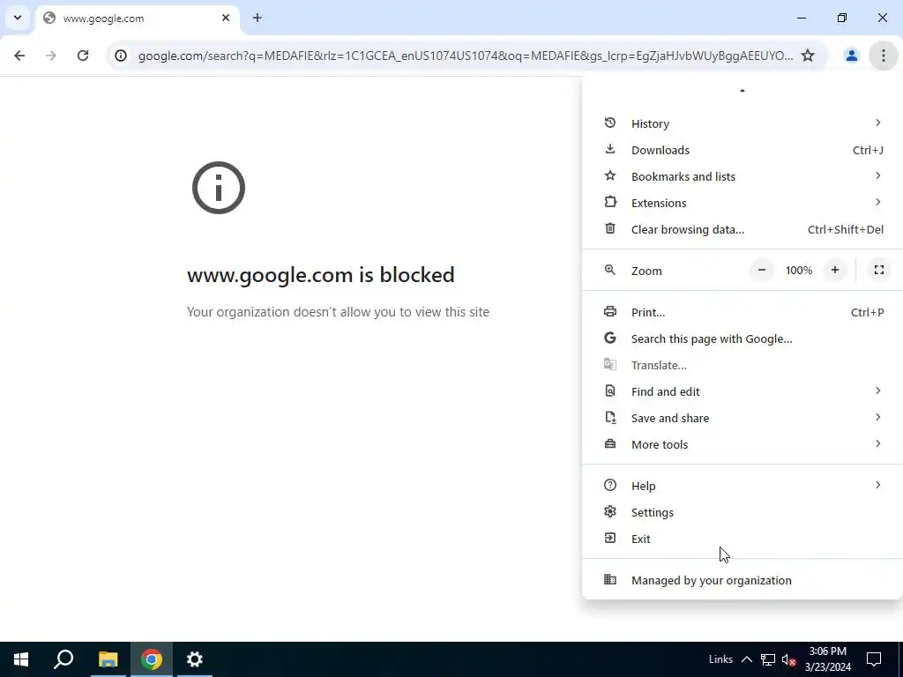Screen dimensions: 903x677
Task: Select the www.google.com tab
Action: point(137,19)
